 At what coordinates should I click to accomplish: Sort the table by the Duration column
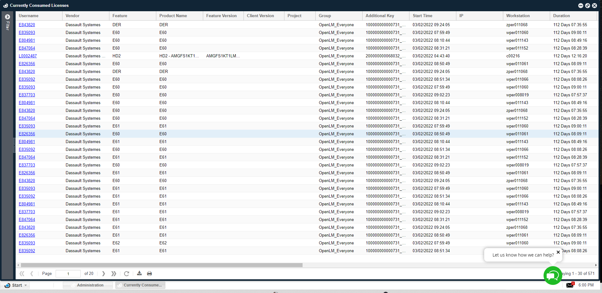click(x=562, y=16)
